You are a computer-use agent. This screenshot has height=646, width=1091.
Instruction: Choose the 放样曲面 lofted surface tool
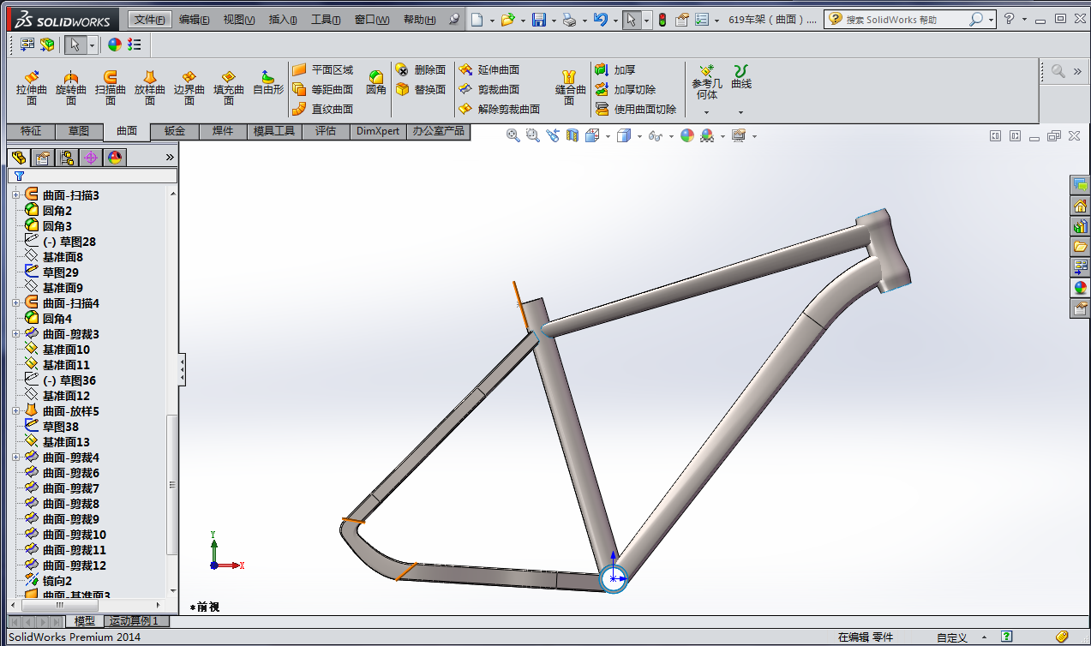[150, 87]
